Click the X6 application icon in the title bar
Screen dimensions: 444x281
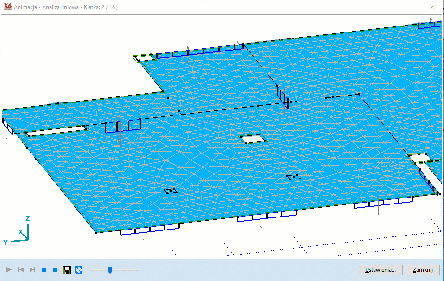point(7,7)
